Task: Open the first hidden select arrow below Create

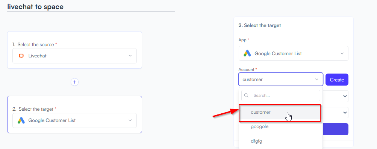Action: pos(345,96)
